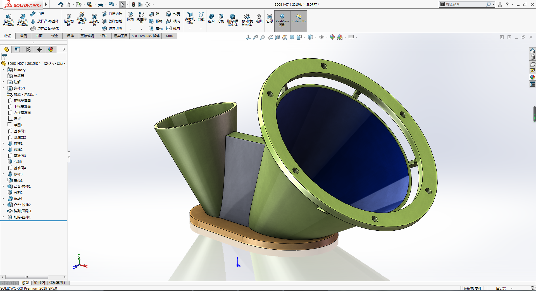Select the 拉伸切除 extruded cut tool
Screen dimensions: 536x291
[68, 20]
